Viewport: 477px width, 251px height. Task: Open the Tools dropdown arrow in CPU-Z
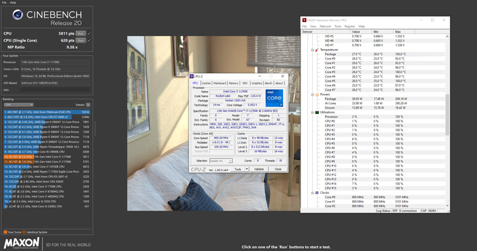pyautogui.click(x=246, y=169)
